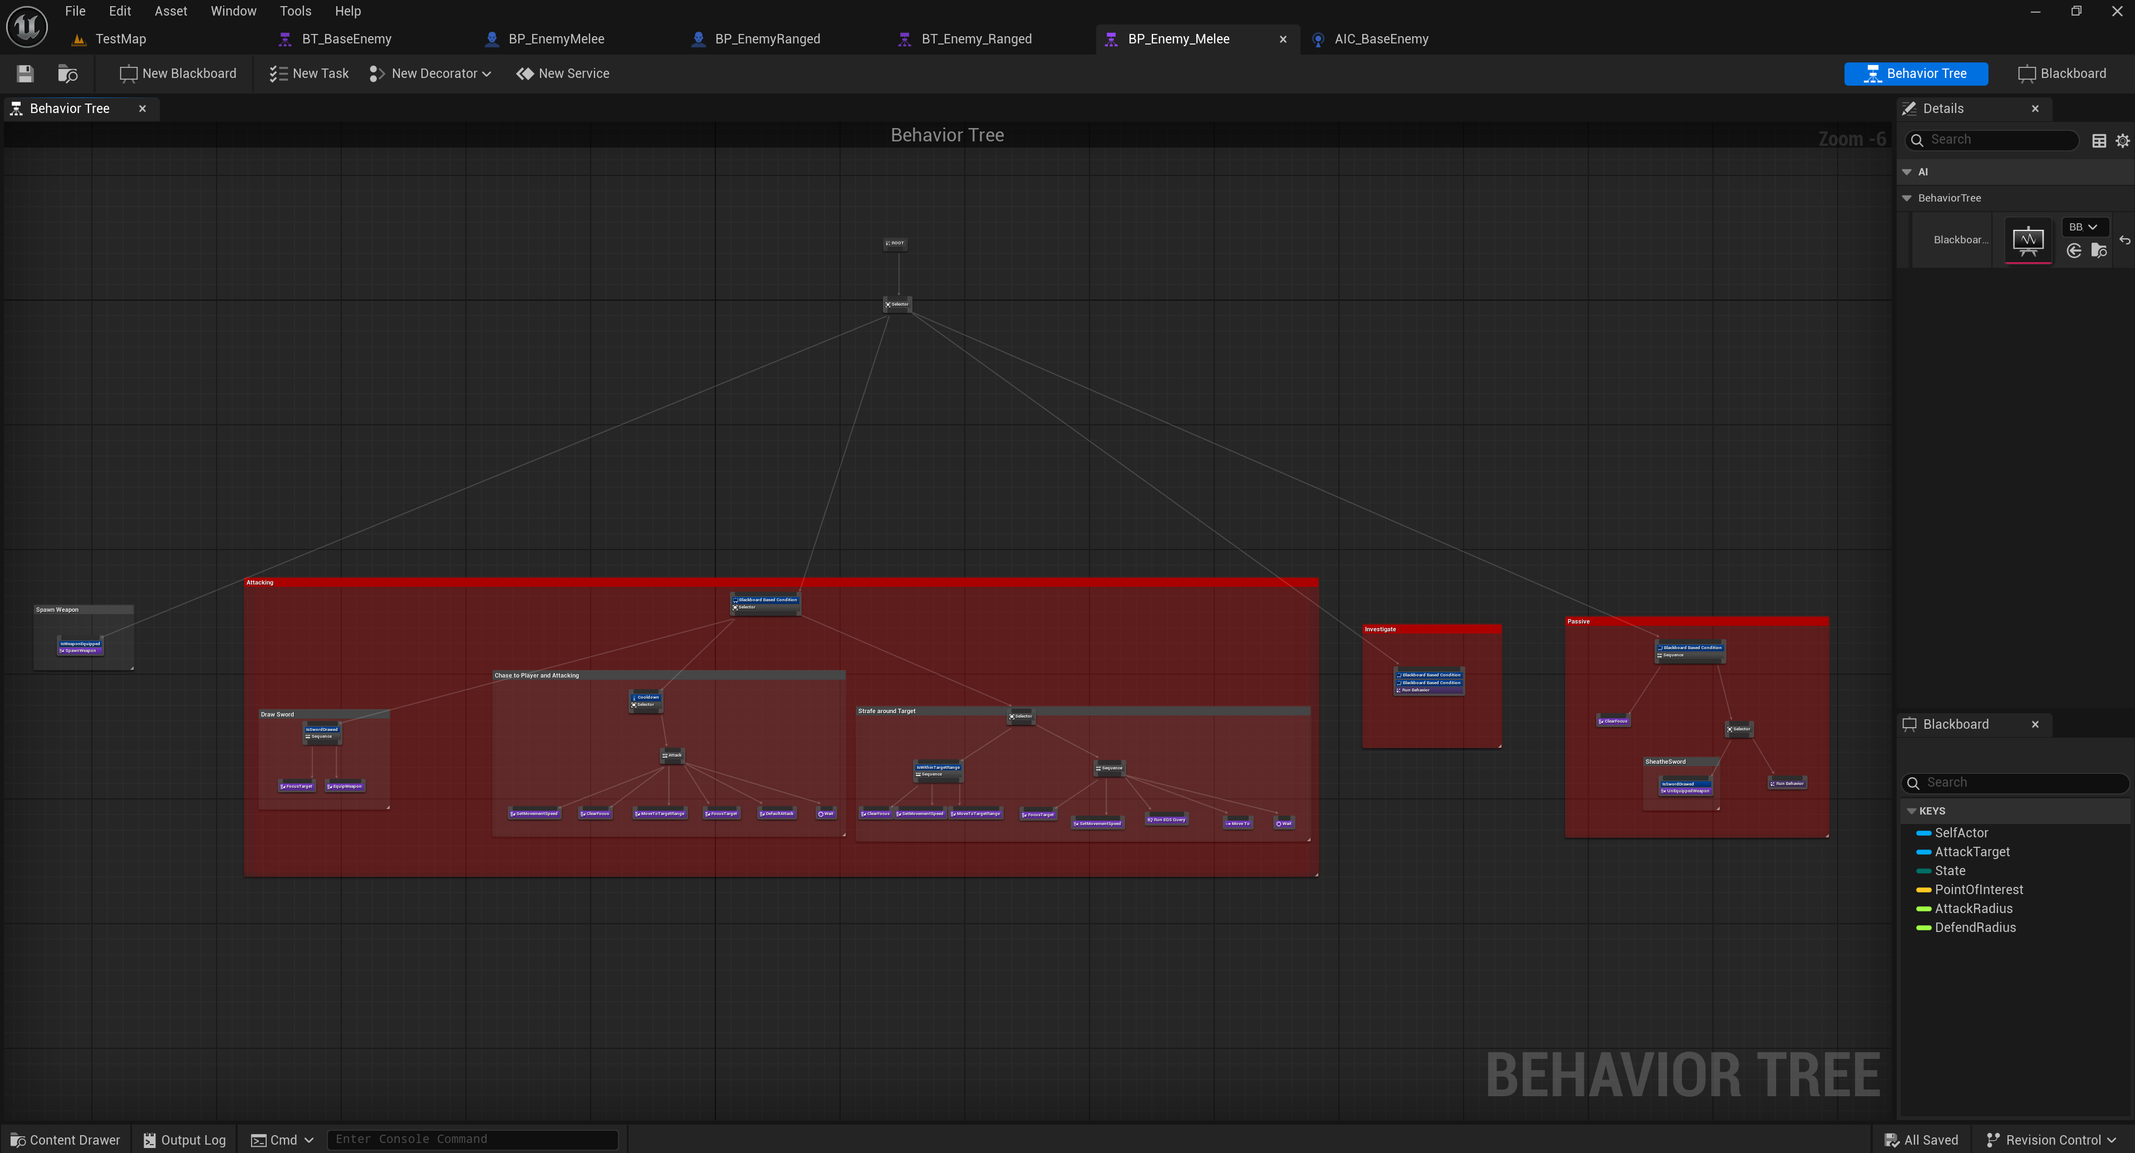Click Browse to asset in Content Browser icon

[67, 74]
